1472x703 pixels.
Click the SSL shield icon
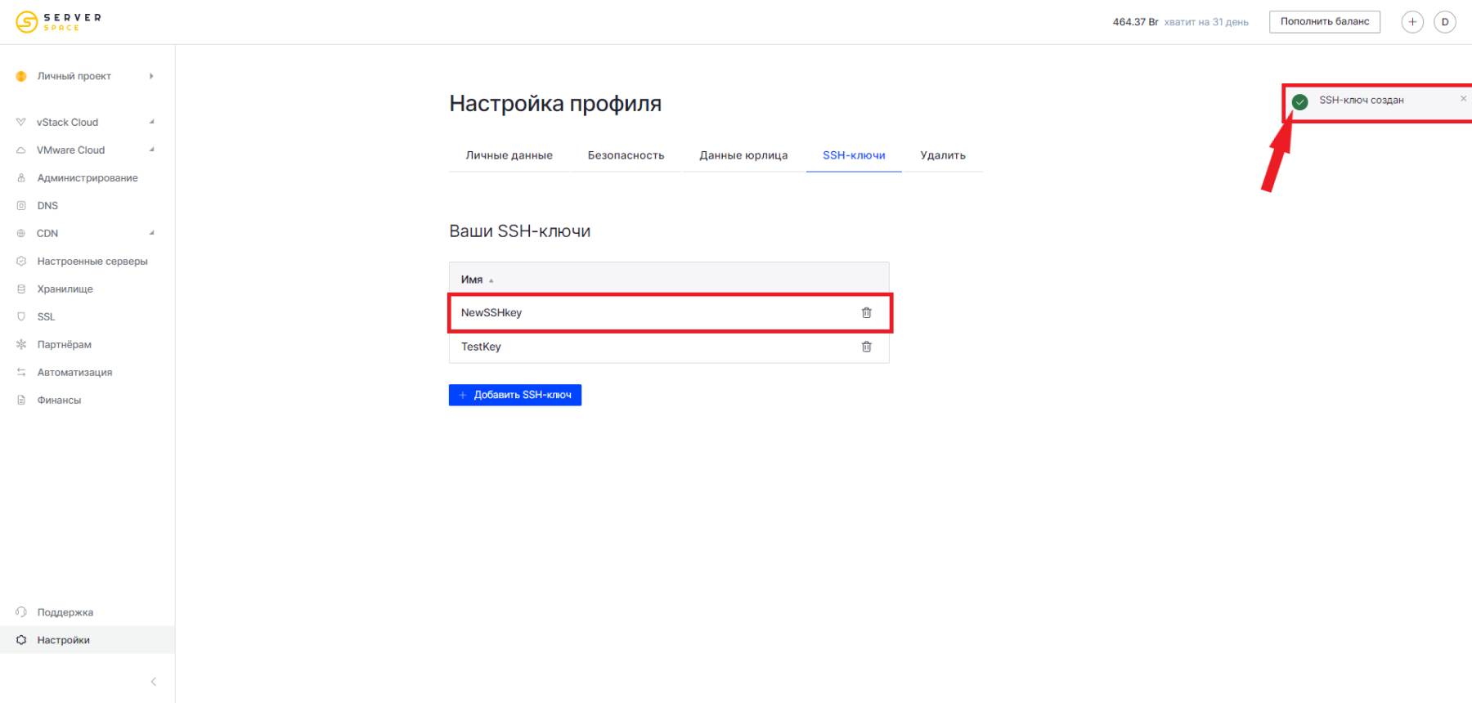coord(21,316)
